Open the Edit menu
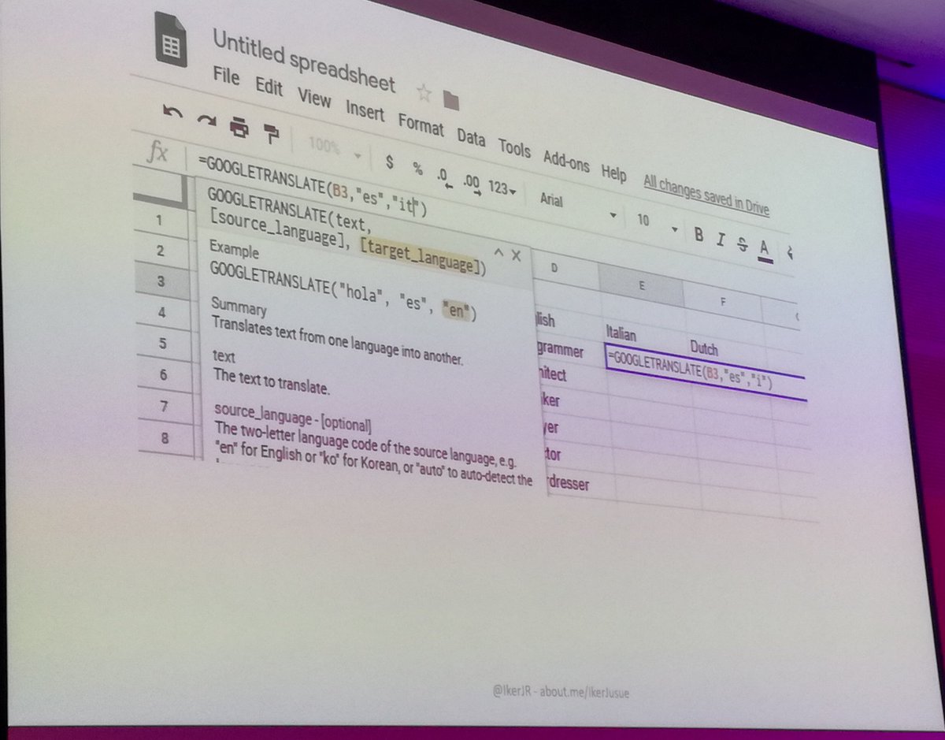 pyautogui.click(x=269, y=87)
